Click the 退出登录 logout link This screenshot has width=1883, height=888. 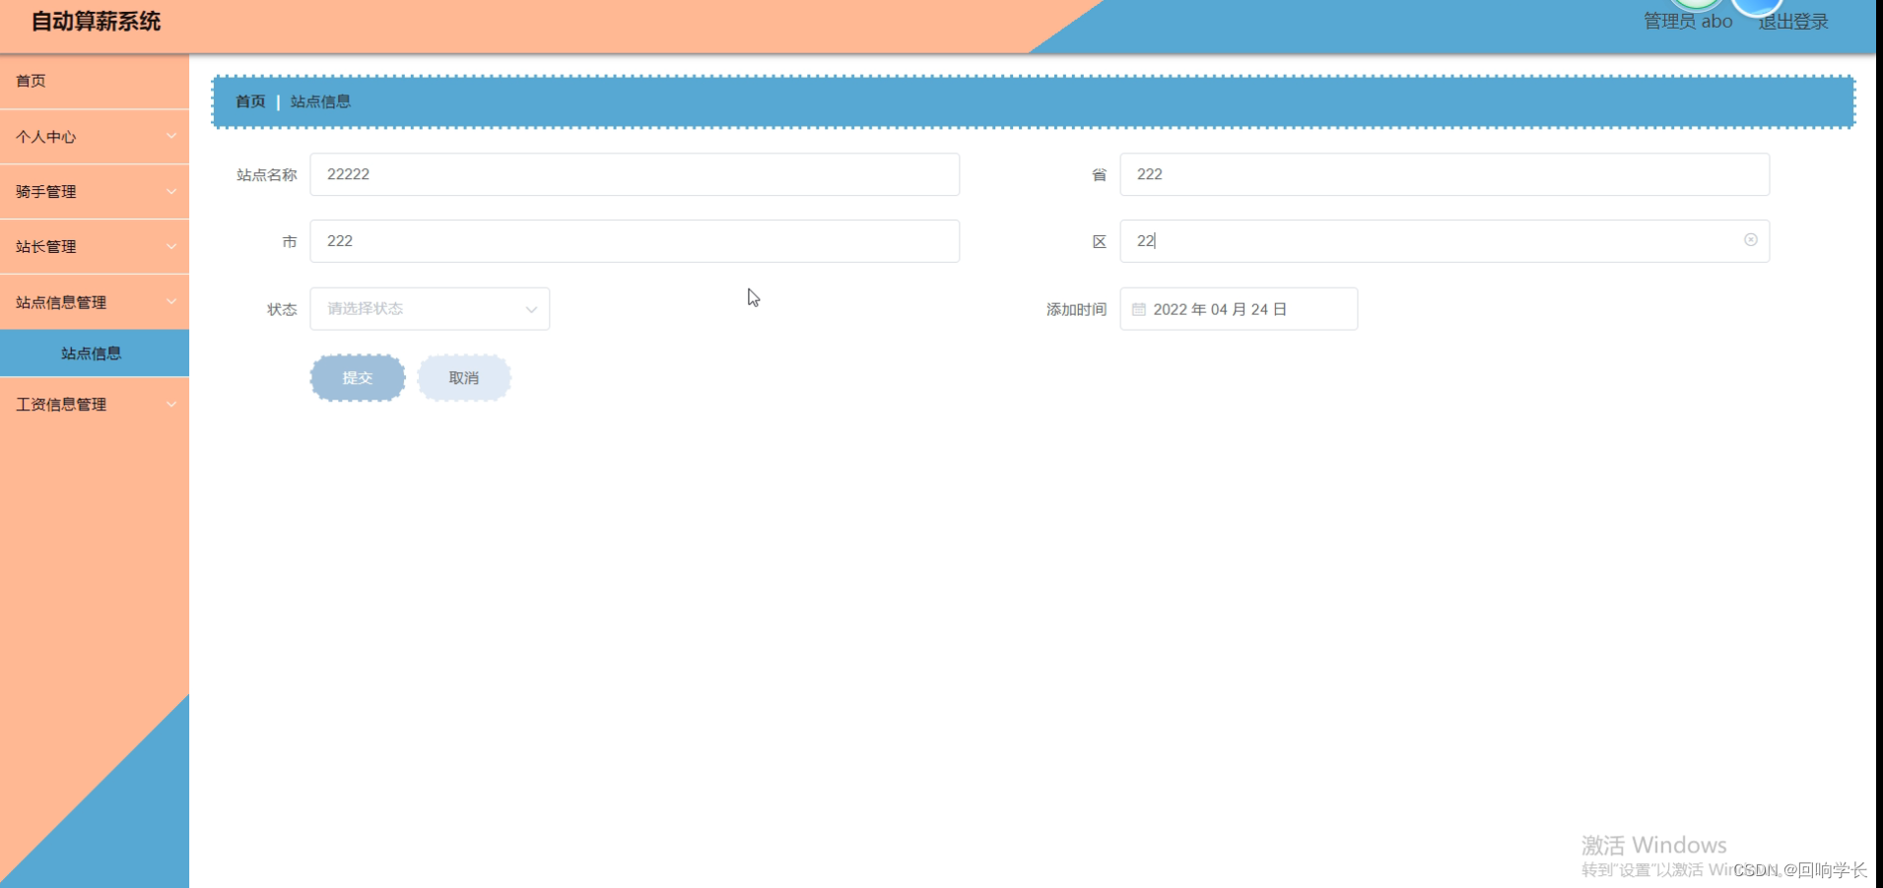click(1792, 21)
